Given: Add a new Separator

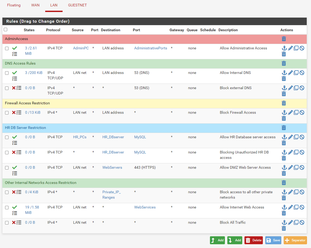Looking at the screenshot, I should [295, 240].
